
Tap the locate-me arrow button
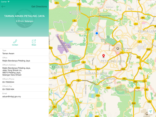[x=150, y=111]
